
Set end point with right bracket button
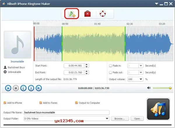31,88
